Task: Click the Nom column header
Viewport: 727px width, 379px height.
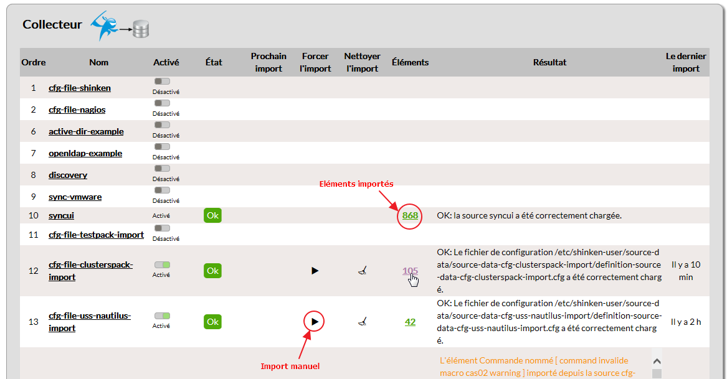Action: pos(98,62)
